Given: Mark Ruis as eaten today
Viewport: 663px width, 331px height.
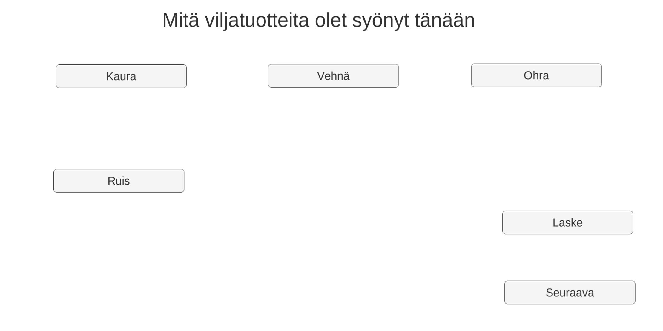Looking at the screenshot, I should coord(119,181).
